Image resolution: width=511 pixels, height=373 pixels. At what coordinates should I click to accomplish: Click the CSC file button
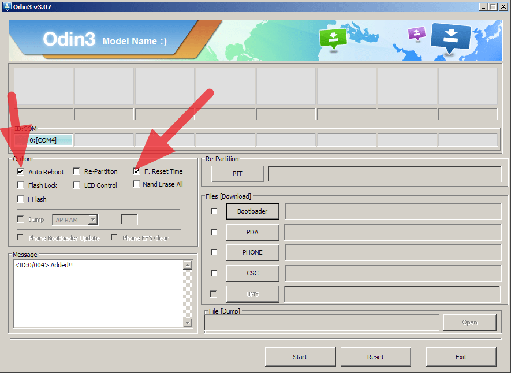coord(252,273)
